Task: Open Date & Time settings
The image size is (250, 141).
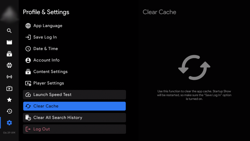Action: [45, 49]
